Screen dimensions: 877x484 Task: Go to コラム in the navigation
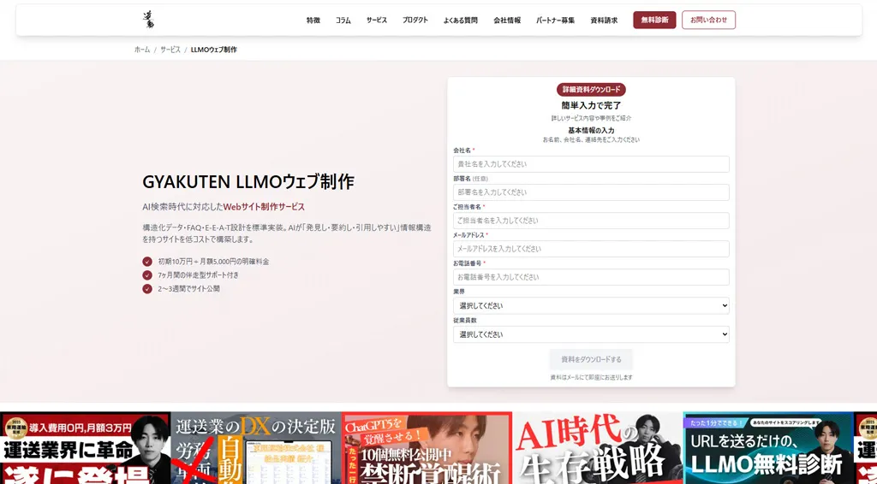tap(343, 21)
